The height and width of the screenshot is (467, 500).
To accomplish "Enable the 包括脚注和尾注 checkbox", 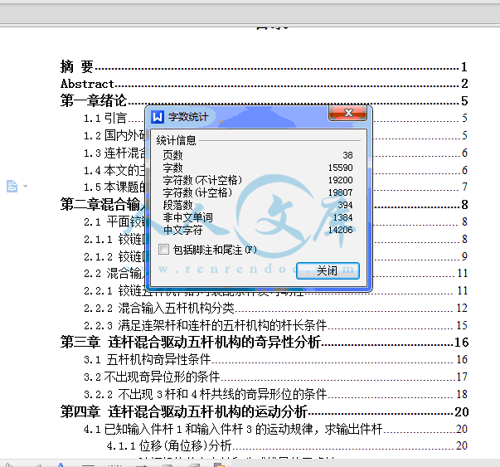I will click(x=163, y=250).
